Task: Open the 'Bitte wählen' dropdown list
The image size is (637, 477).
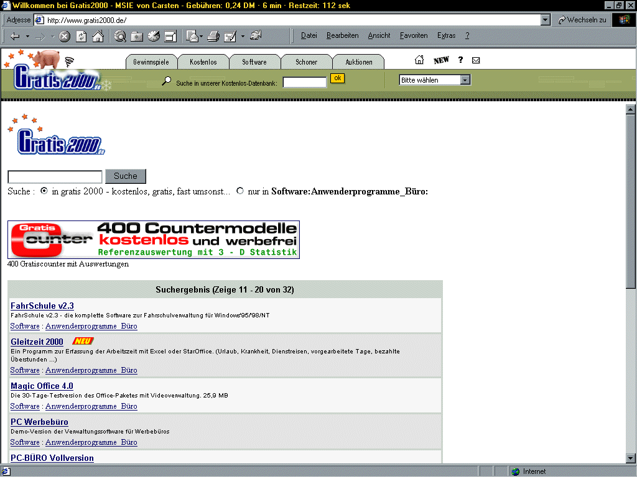Action: (465, 80)
